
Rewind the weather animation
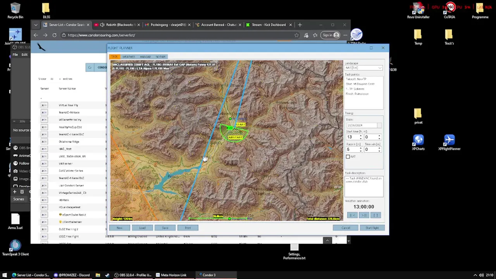tap(352, 215)
